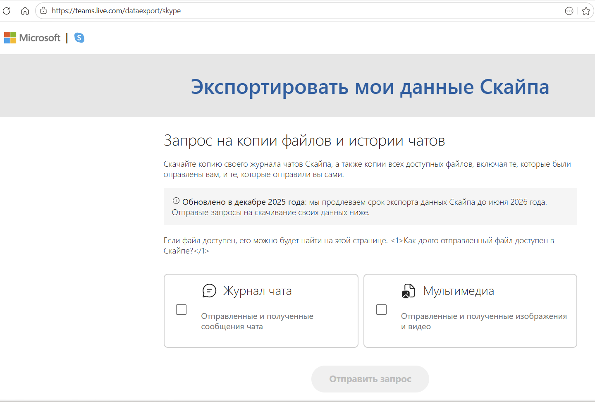Click the 'Скачайте копию своего журнала' paragraph
This screenshot has width=595, height=402.
click(x=367, y=169)
